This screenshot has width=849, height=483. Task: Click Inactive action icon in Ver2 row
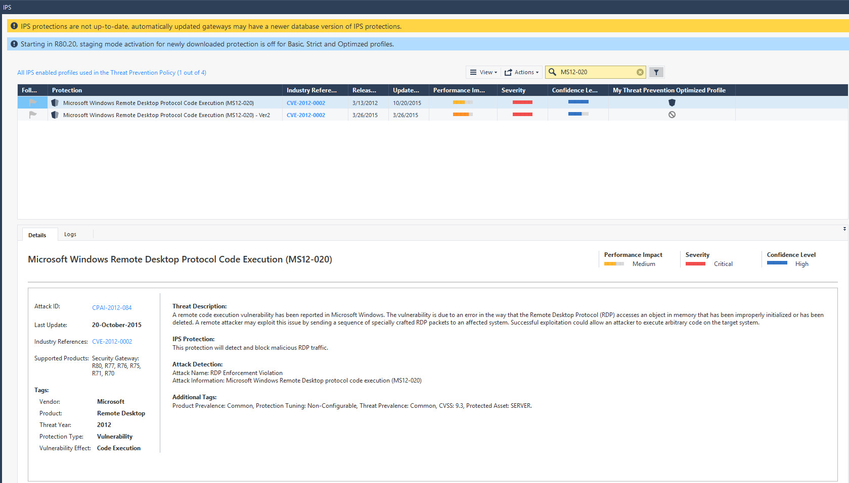point(672,115)
